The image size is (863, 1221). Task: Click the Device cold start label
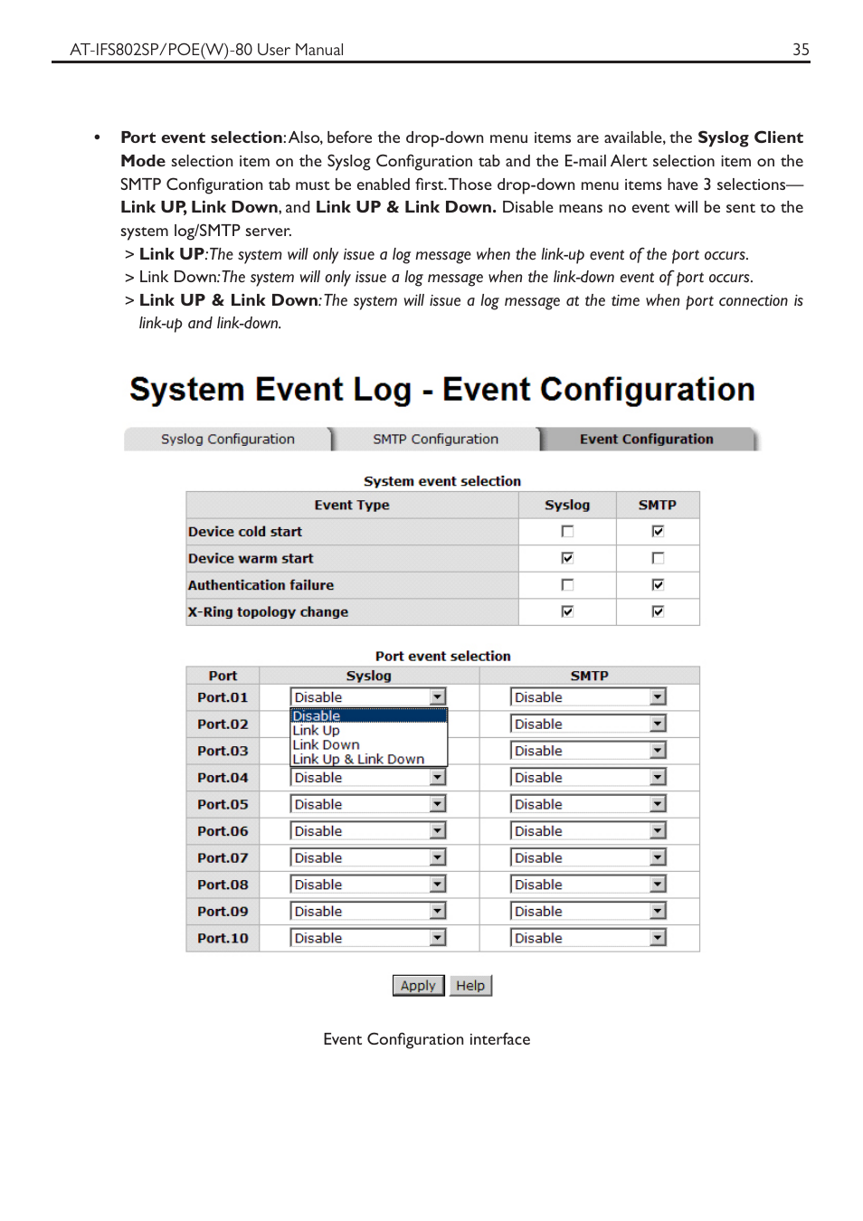[x=245, y=532]
